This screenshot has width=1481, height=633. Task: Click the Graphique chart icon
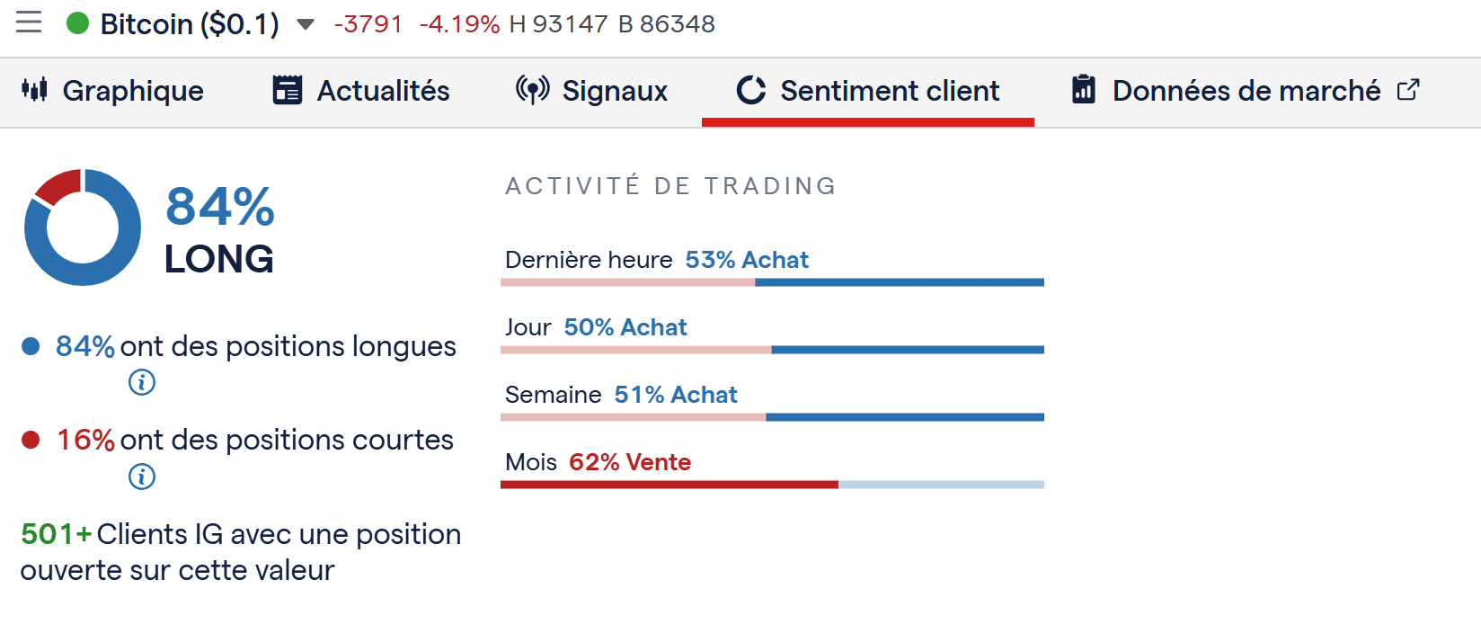click(35, 90)
